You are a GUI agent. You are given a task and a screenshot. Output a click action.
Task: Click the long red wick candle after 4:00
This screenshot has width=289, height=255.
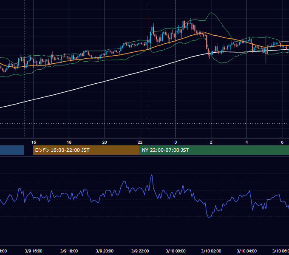(x=266, y=50)
